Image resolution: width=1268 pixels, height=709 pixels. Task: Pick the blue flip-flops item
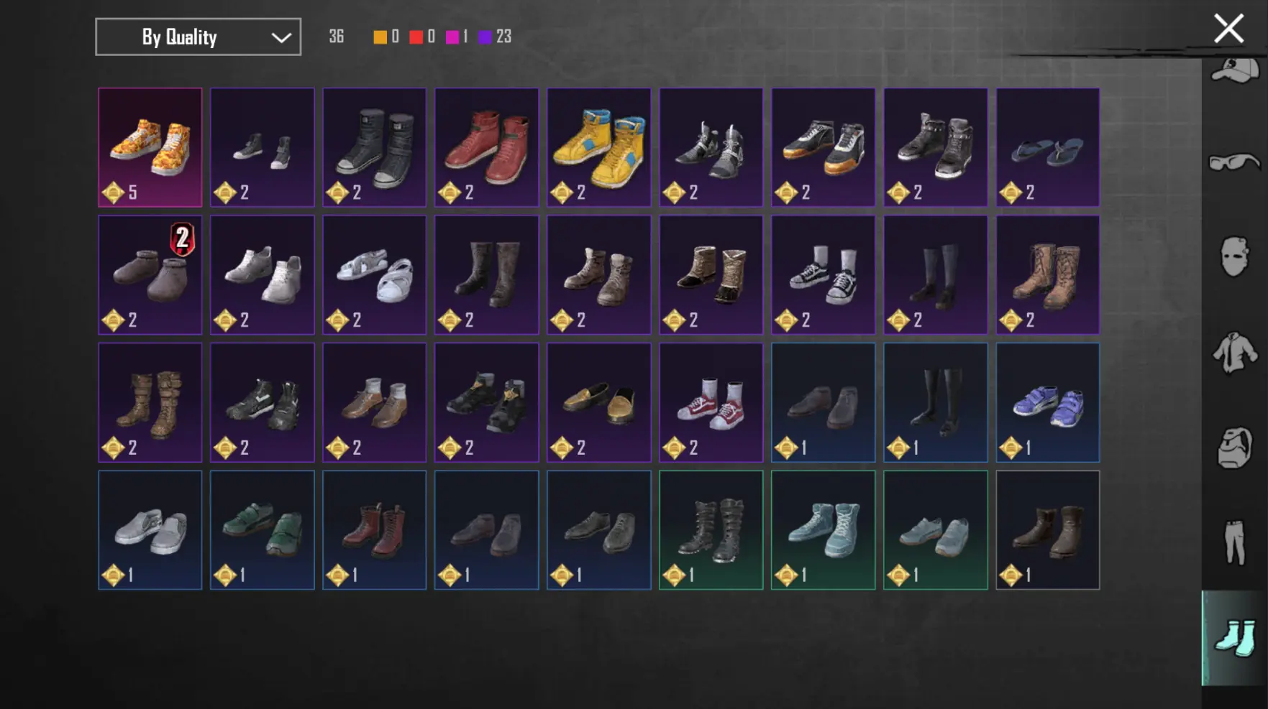point(1047,147)
